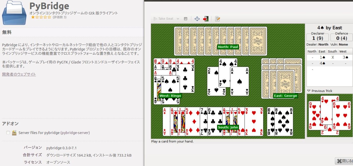Play the 6 of clubs from South's hand
Image resolution: width=353 pixels, height=166 pixels.
point(214,119)
